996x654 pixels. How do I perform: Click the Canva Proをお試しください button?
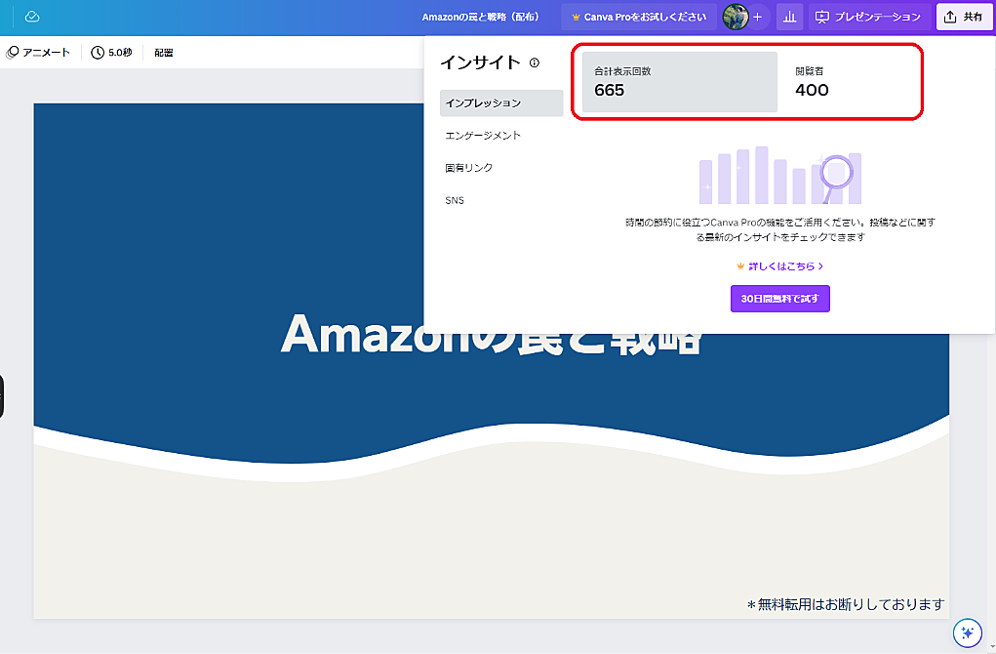[638, 18]
